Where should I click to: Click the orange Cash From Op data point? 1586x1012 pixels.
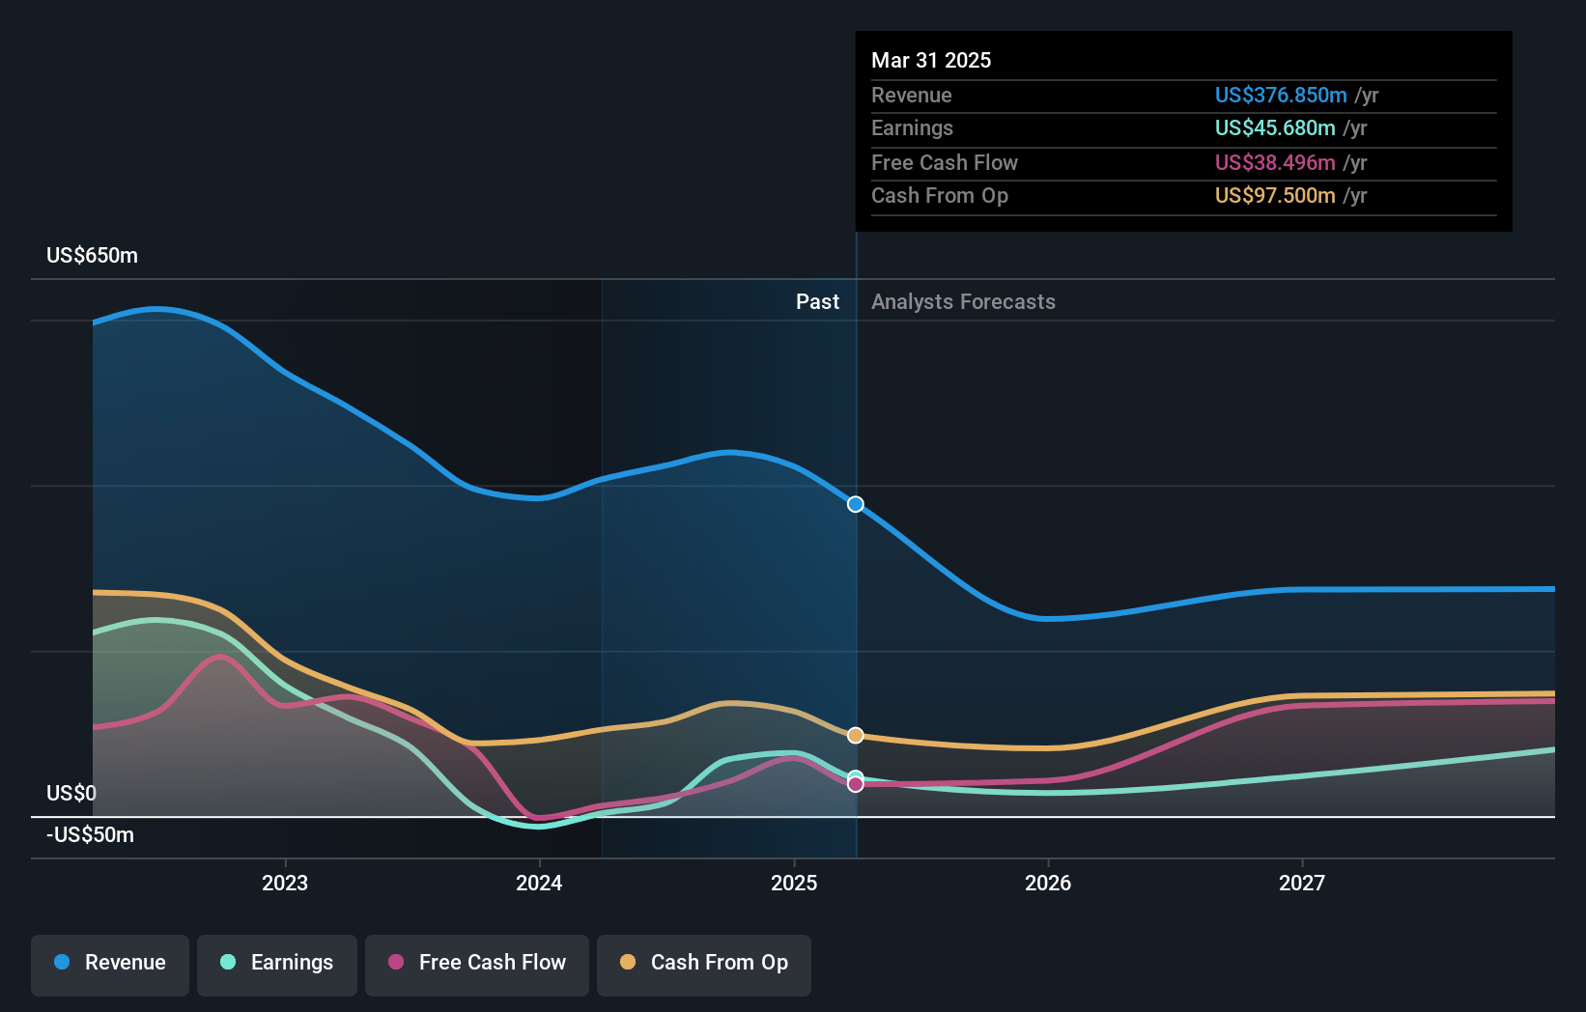pos(856,736)
